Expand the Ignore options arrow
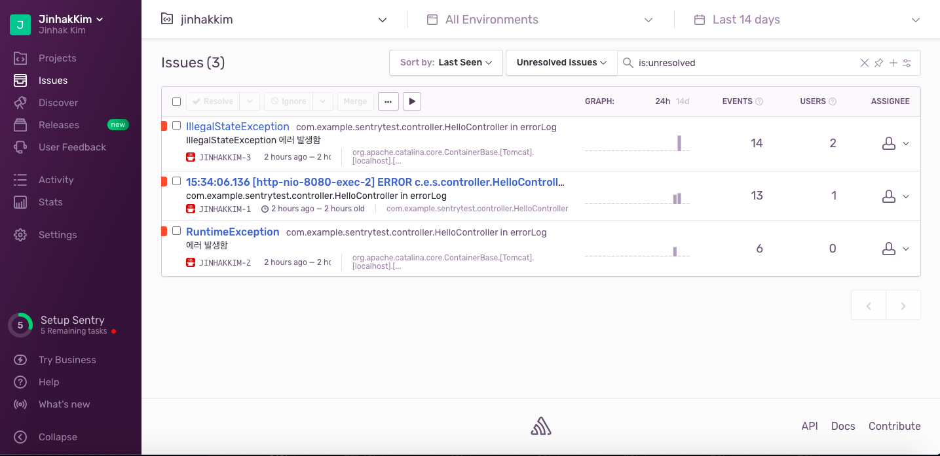 [322, 101]
